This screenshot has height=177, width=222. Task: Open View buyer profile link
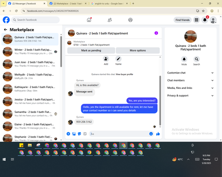click(x=124, y=74)
